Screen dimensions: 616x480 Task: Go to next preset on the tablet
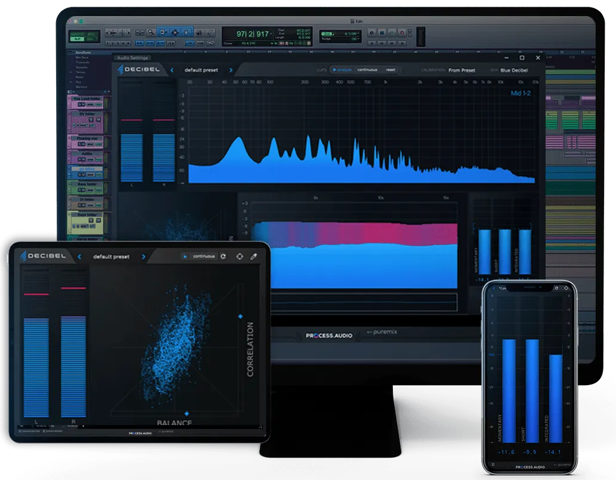click(143, 257)
